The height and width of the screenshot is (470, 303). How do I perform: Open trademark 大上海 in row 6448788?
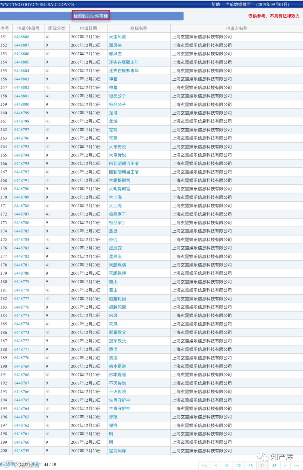tap(115, 206)
